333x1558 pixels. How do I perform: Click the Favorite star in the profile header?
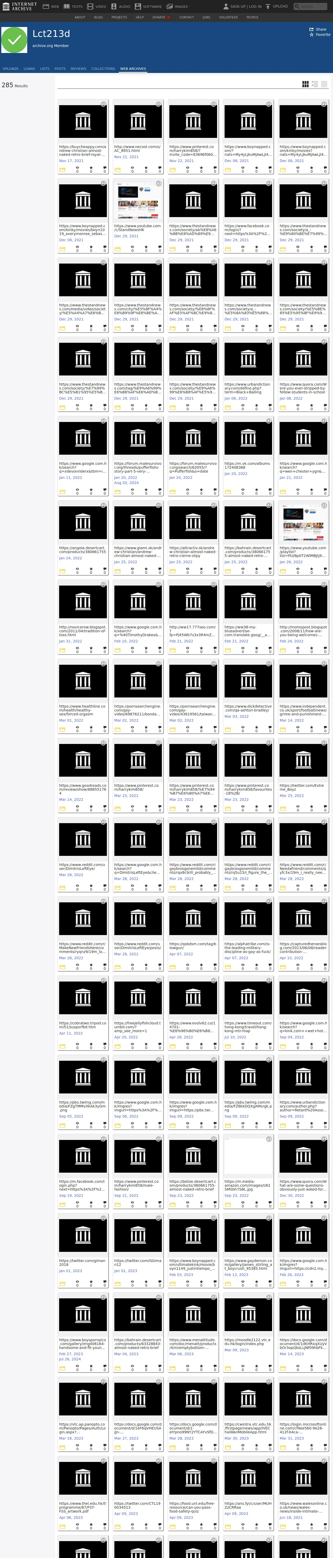312,35
